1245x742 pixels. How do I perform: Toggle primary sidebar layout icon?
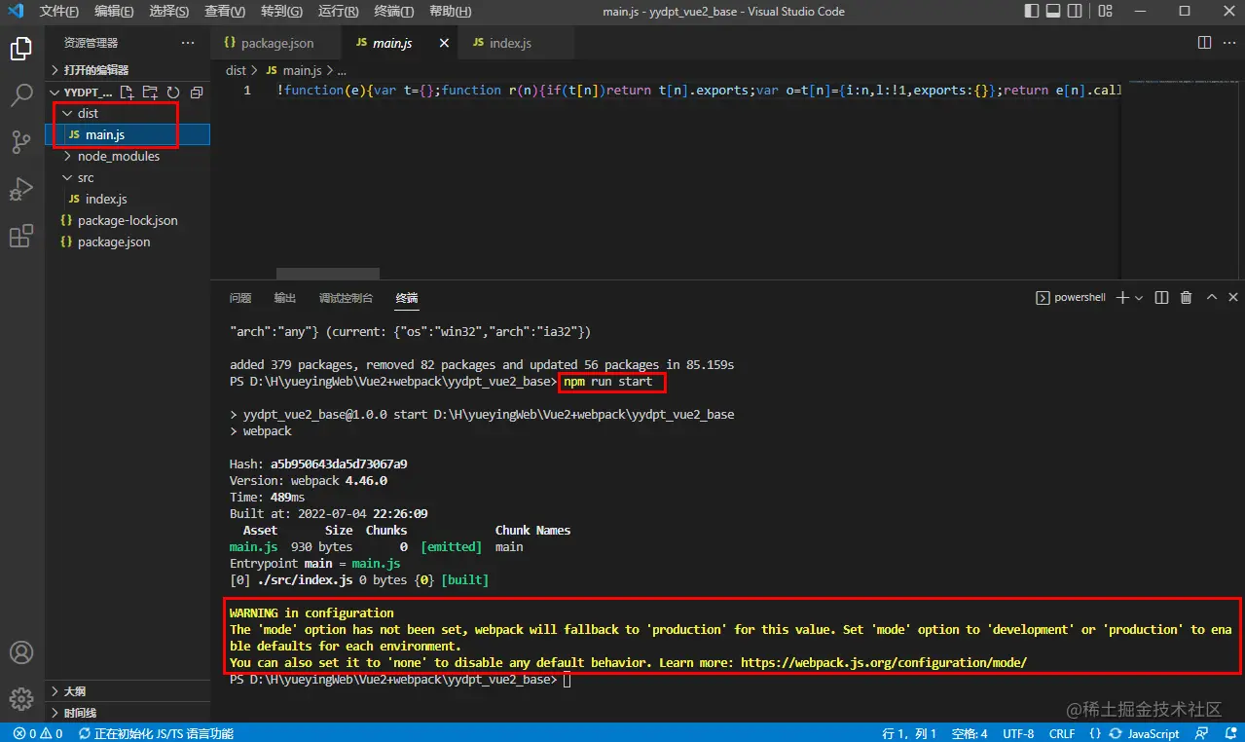(x=1033, y=12)
